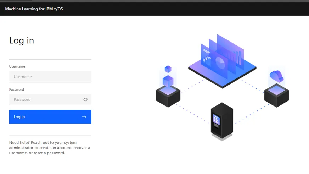309x174 pixels.
Task: Click the Machine Learning for IBM z/OS title
Action: pyautogui.click(x=34, y=9)
